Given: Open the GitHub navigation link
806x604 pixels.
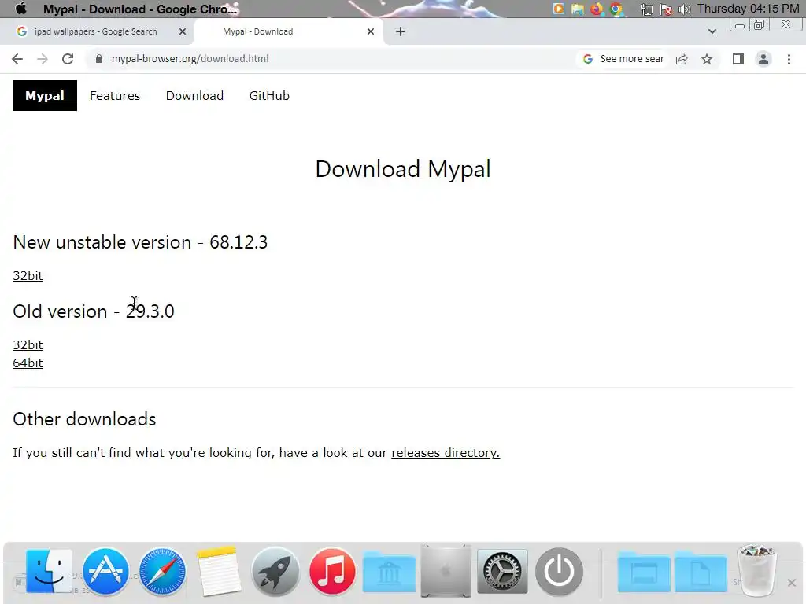Looking at the screenshot, I should coord(269,95).
